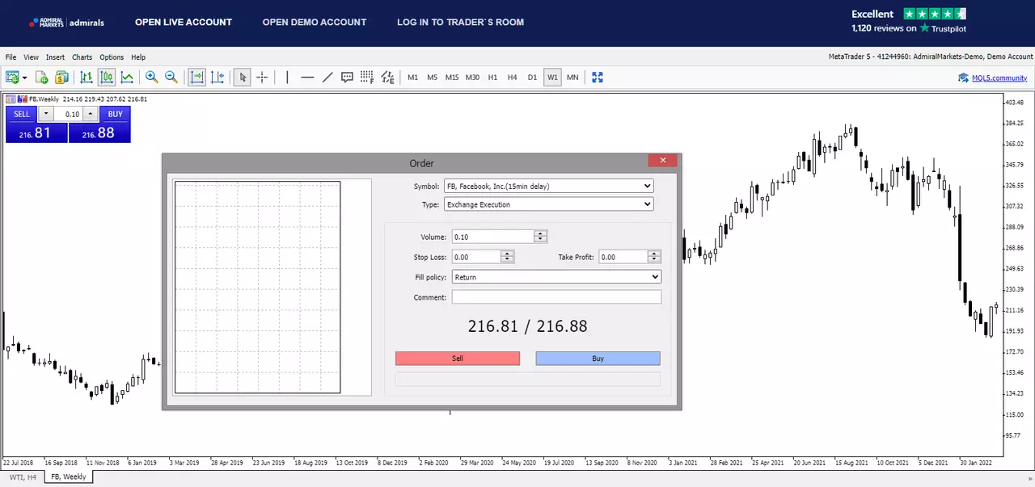This screenshot has width=1035, height=487.
Task: Click the Volume input field
Action: (493, 237)
